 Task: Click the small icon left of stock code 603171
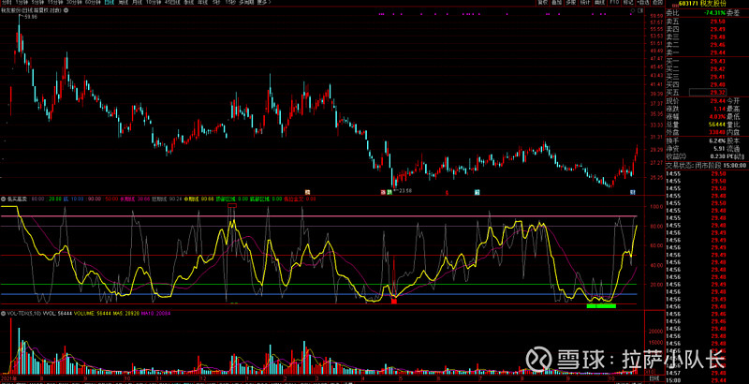pyautogui.click(x=673, y=4)
